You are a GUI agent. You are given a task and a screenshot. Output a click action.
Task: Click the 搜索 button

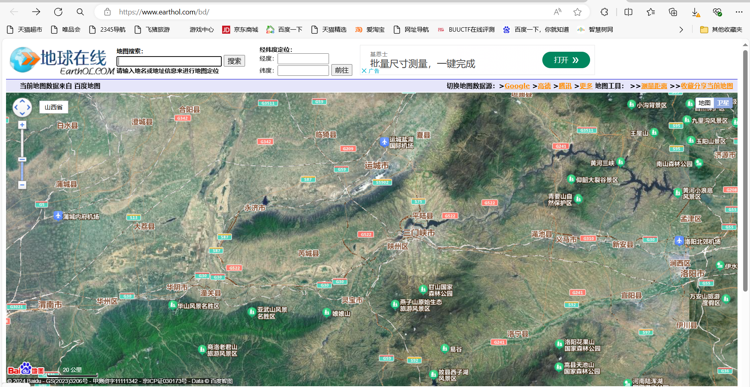[234, 61]
